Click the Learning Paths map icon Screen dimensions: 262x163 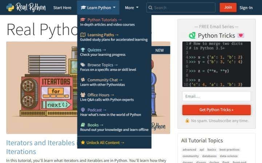[x=83, y=35]
